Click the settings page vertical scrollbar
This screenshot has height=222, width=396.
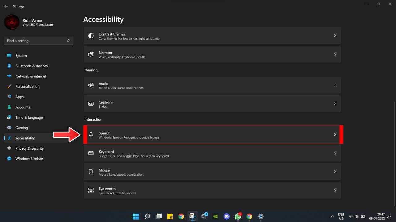pyautogui.click(x=394, y=154)
